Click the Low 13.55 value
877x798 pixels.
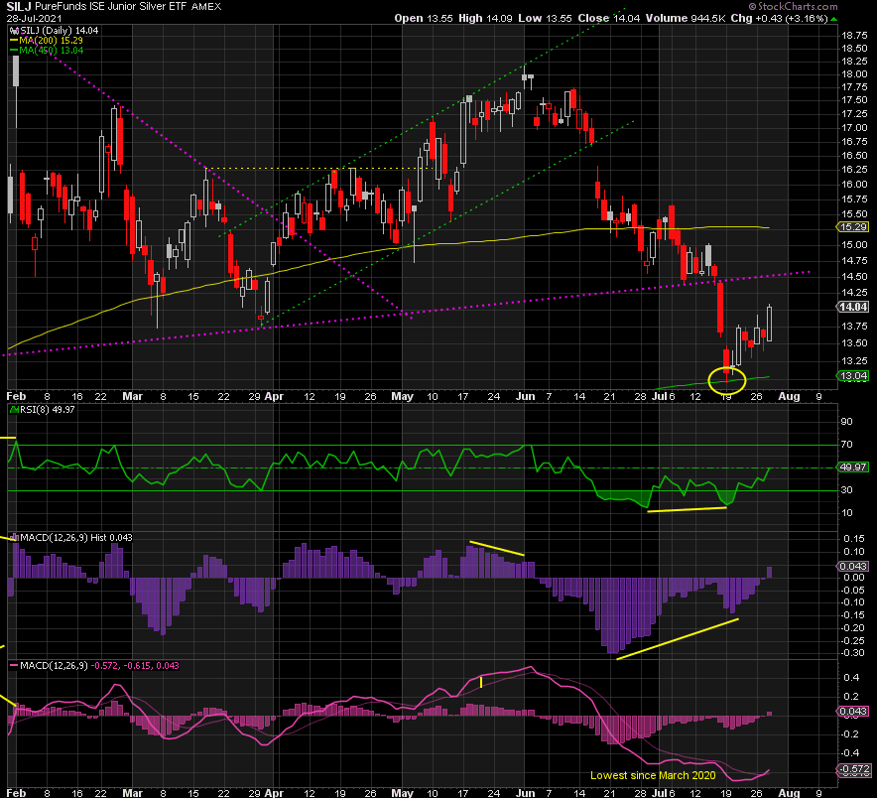(545, 19)
